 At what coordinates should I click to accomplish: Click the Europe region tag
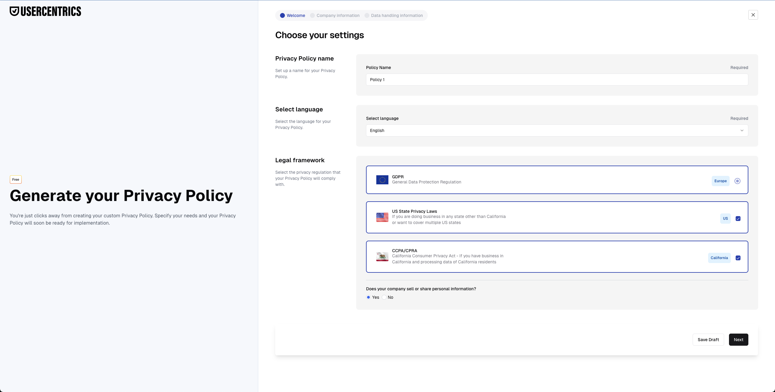(721, 181)
